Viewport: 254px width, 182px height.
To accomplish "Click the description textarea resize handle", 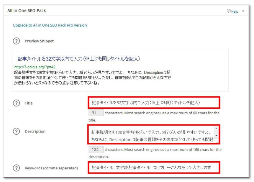I will (217, 141).
